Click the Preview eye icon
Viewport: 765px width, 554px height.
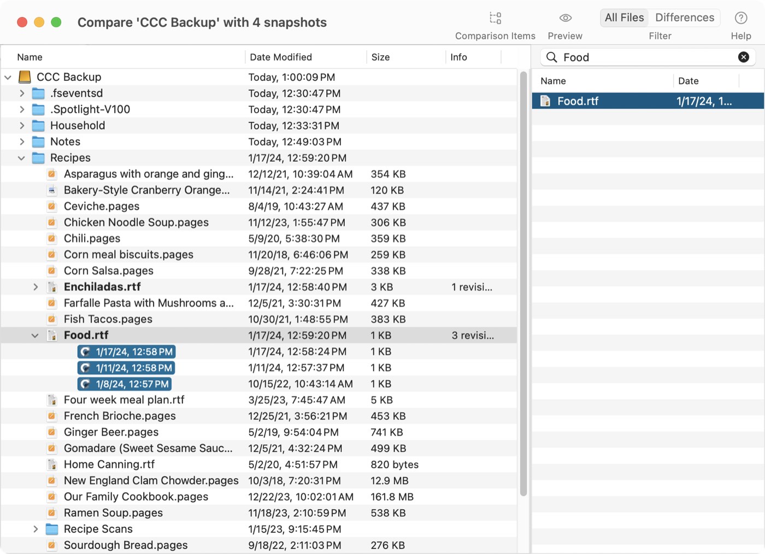click(x=566, y=18)
